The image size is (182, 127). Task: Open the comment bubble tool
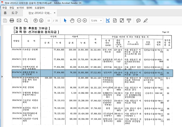click(x=139, y=20)
